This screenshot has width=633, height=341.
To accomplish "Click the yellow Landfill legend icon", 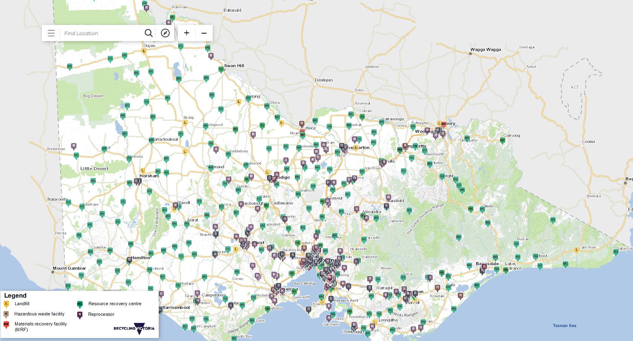I will click(6, 304).
